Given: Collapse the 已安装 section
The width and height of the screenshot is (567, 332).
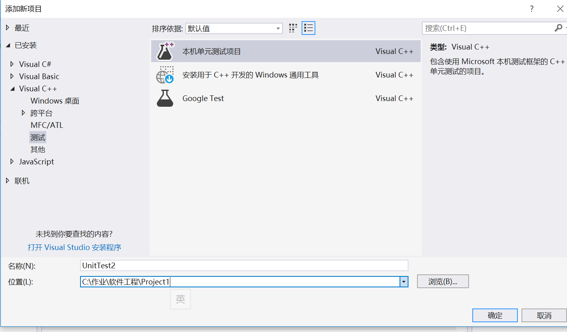Looking at the screenshot, I should 8,46.
